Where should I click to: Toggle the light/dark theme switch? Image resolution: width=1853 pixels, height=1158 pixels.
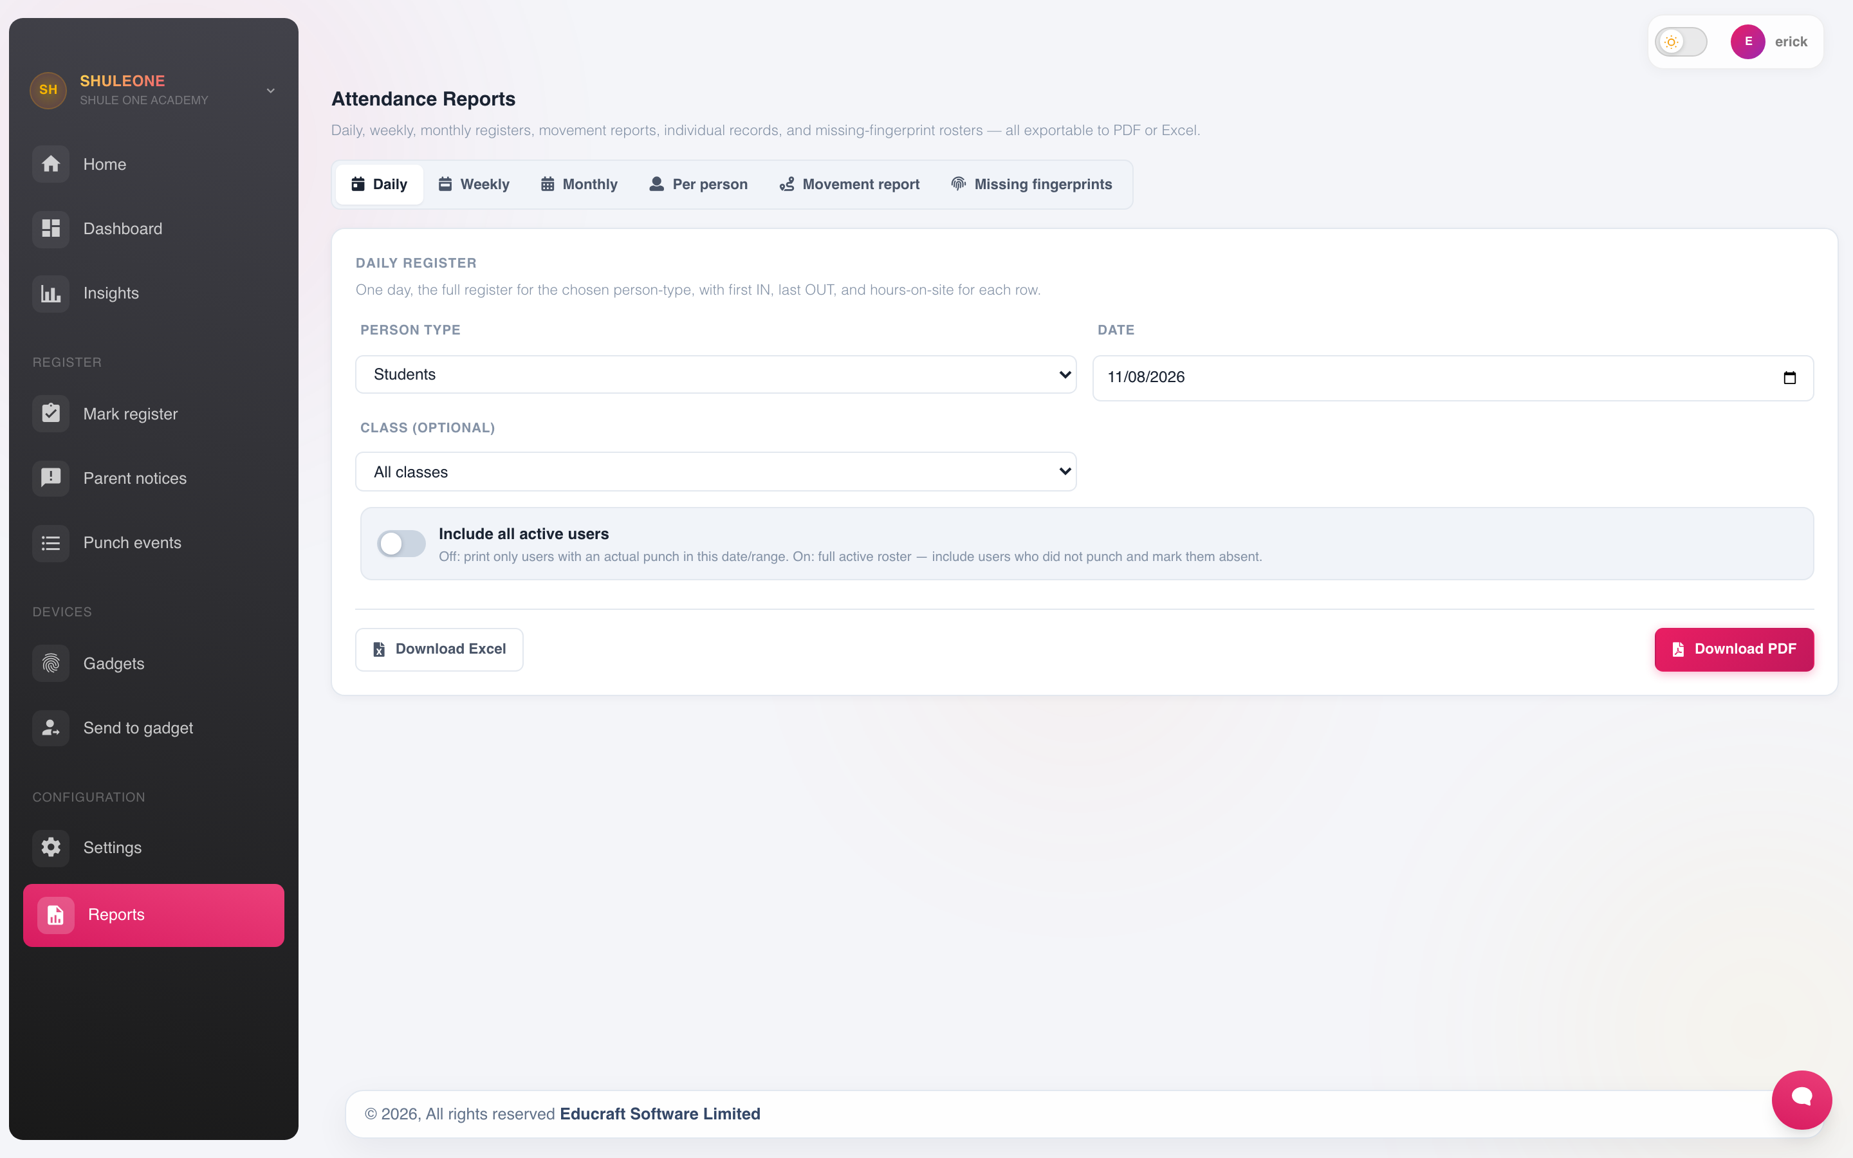pos(1681,41)
